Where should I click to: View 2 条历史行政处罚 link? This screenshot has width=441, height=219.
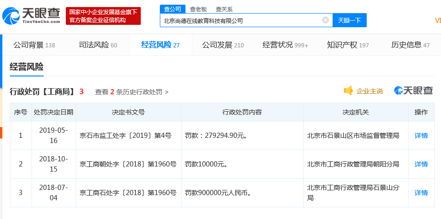pos(132,92)
